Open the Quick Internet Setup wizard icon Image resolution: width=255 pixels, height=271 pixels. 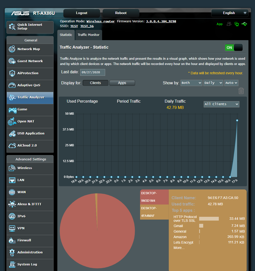point(12,27)
